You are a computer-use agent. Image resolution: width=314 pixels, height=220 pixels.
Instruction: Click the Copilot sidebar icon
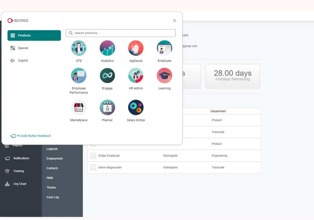point(13,61)
